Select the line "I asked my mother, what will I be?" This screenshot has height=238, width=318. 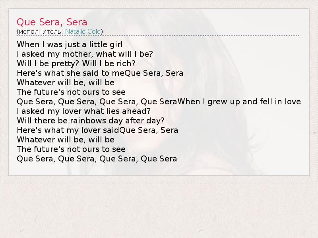(85, 54)
